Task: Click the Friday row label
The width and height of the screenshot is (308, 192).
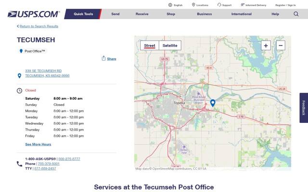Action: pyautogui.click(x=30, y=136)
